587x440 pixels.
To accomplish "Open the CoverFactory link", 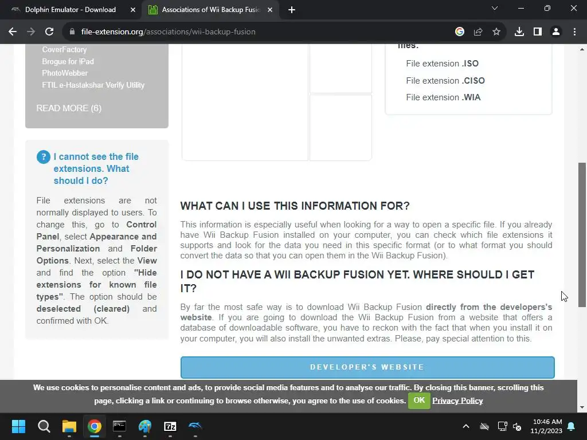I will (64, 49).
